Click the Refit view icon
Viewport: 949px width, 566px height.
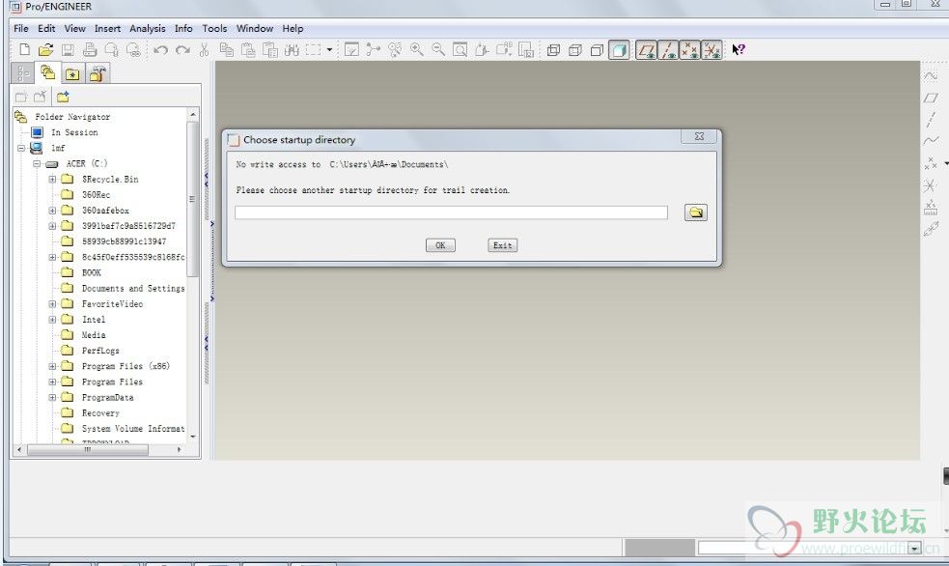pos(460,49)
